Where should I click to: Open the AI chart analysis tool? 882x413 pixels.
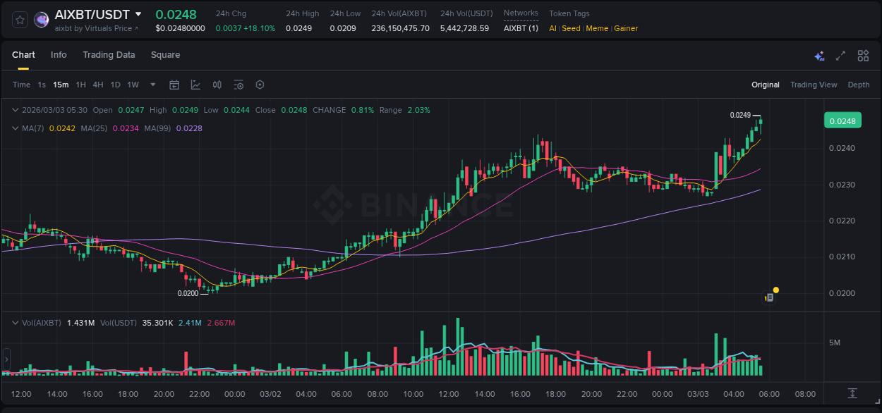coord(819,55)
